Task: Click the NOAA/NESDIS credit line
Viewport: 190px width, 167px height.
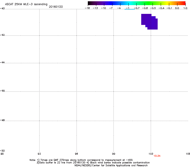Action: pos(111,165)
